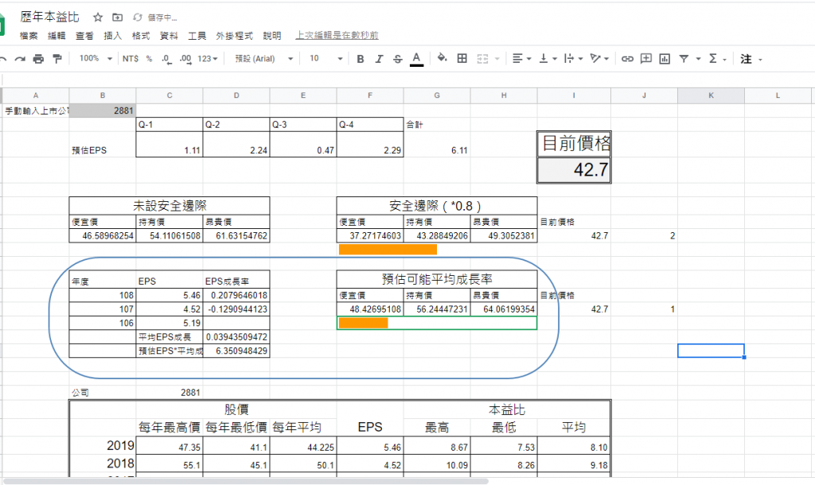
Task: Star this spreadsheet document
Action: (97, 17)
